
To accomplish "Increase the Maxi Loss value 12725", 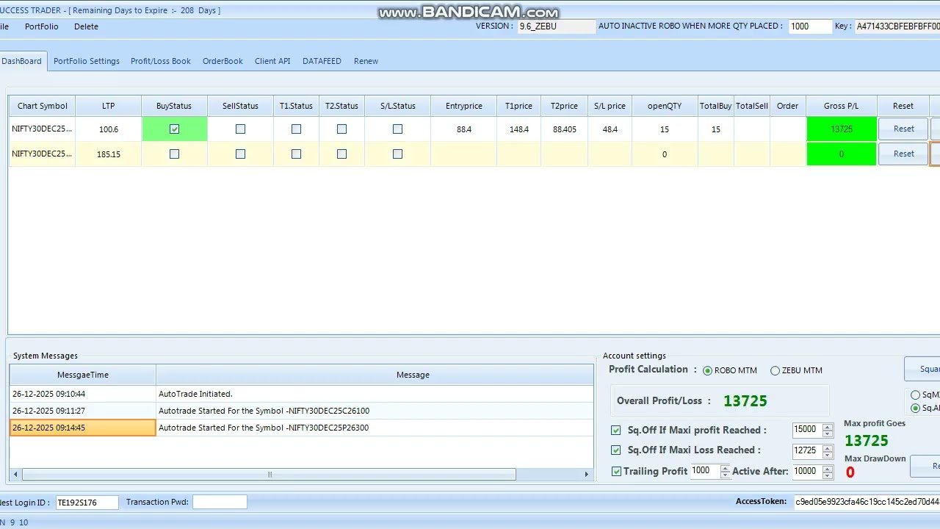I will pyautogui.click(x=828, y=447).
